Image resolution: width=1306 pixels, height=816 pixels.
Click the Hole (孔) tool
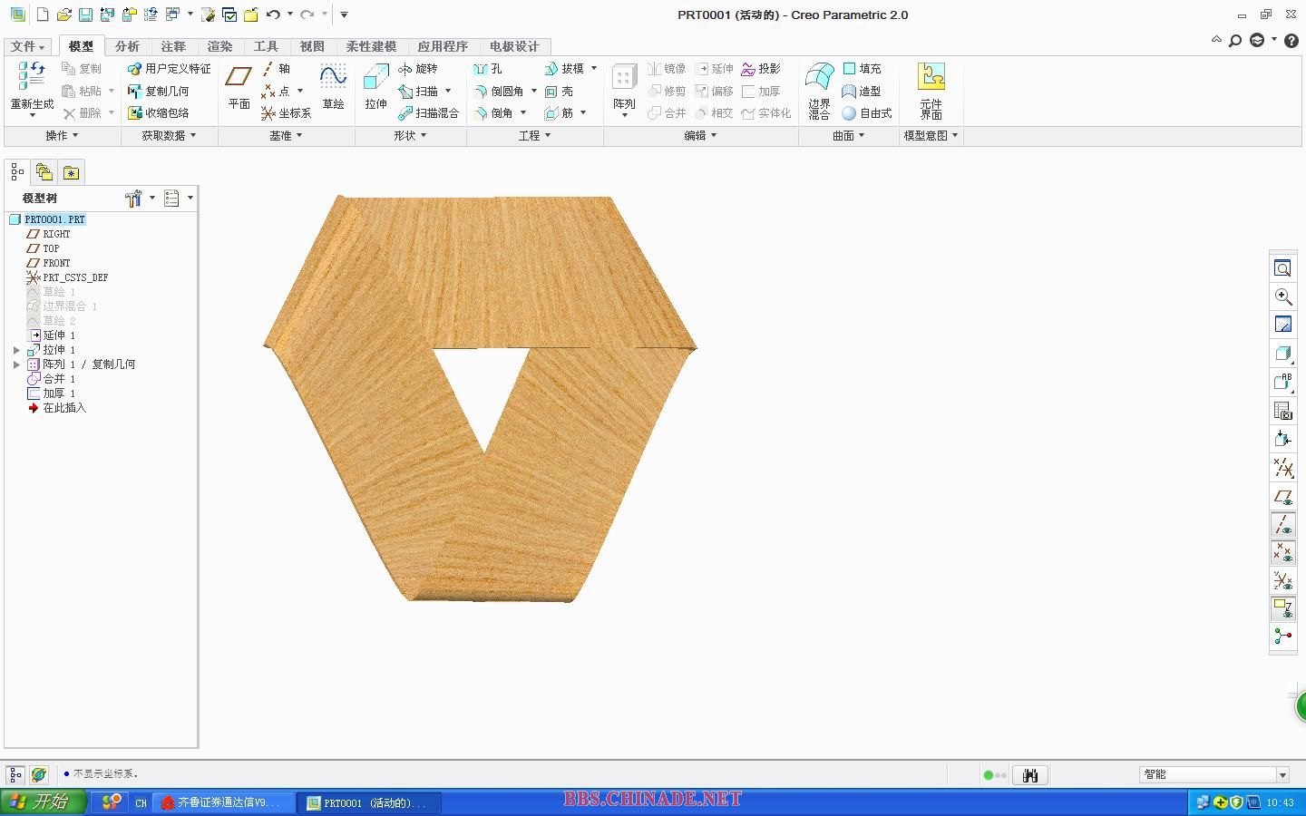click(x=488, y=69)
